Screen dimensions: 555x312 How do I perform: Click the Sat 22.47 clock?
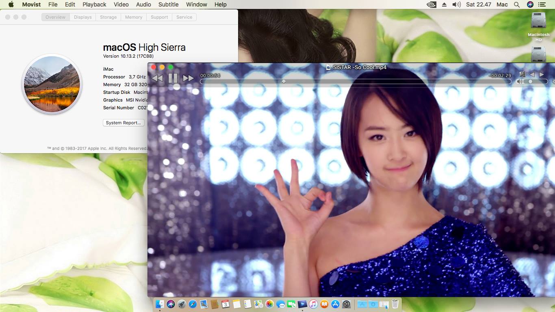pos(479,4)
